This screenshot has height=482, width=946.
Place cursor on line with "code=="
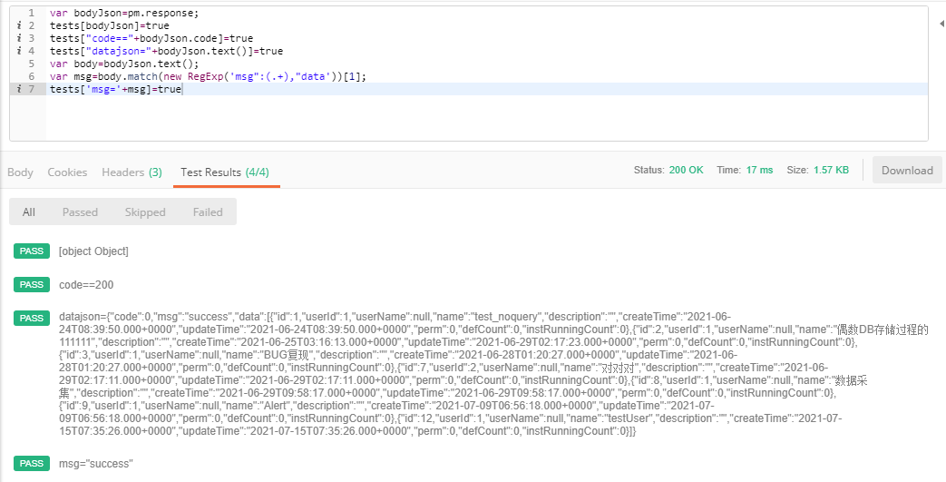coord(151,38)
